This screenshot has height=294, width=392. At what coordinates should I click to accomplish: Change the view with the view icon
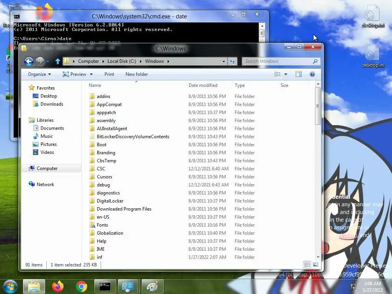277,74
